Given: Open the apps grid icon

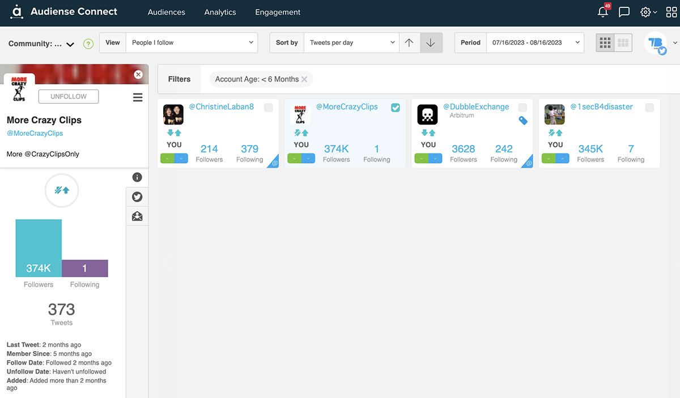Looking at the screenshot, I should click(671, 12).
